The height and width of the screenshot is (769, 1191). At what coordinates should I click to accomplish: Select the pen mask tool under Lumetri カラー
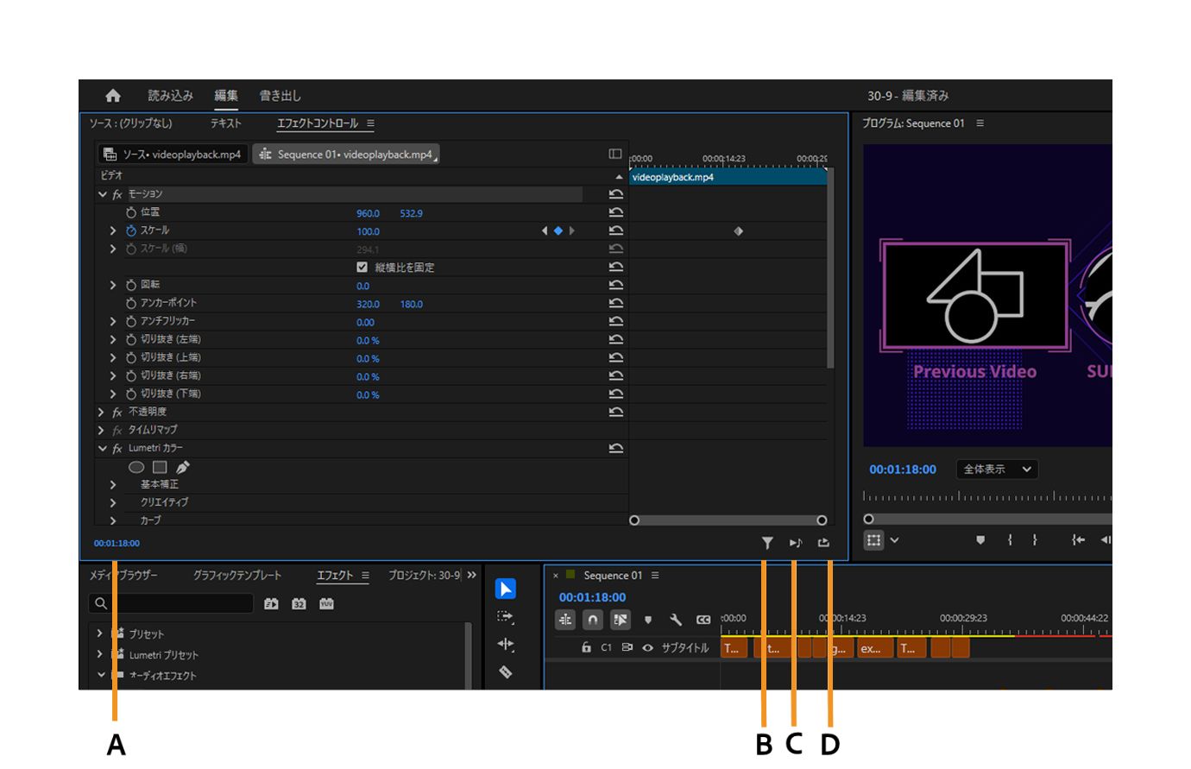pyautogui.click(x=182, y=467)
